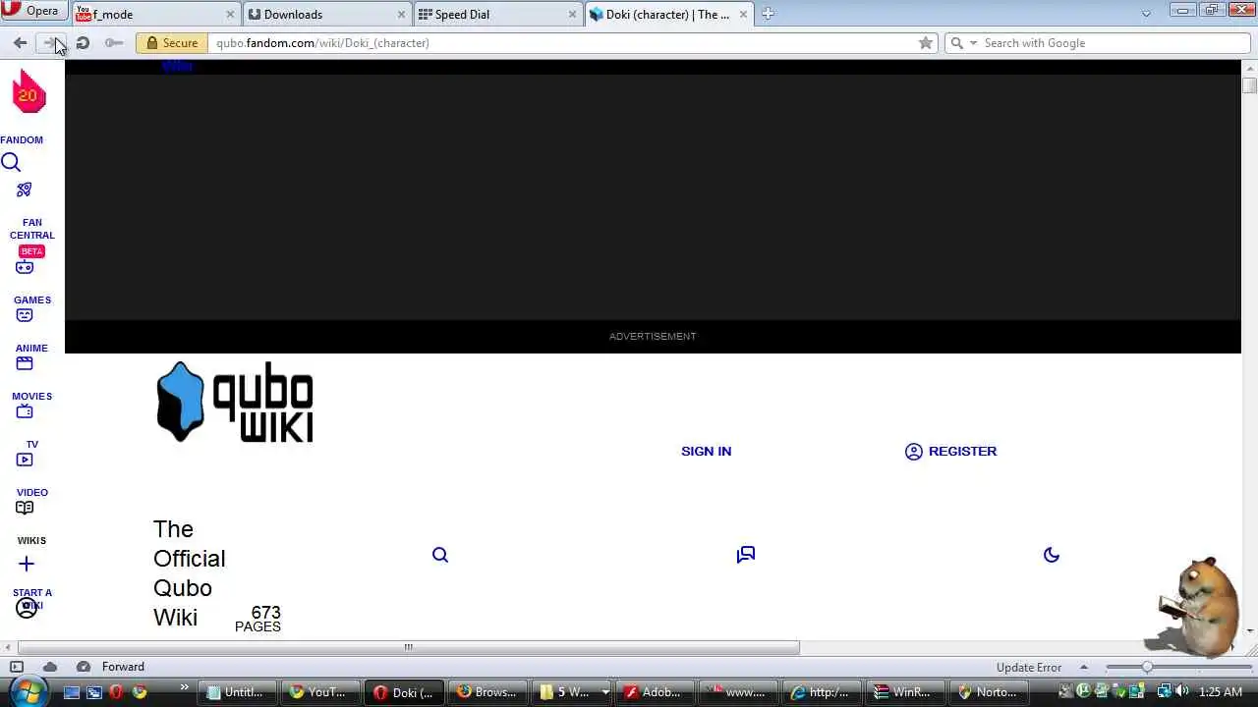This screenshot has width=1258, height=707.
Task: Bookmark page with the star icon
Action: point(925,42)
